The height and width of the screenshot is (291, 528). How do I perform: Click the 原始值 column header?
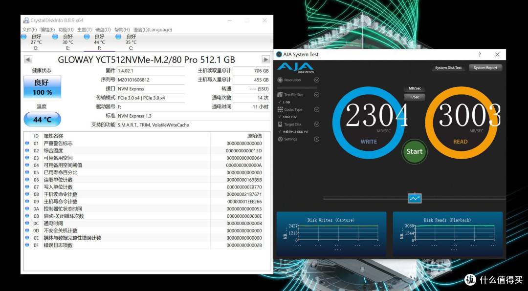point(238,136)
